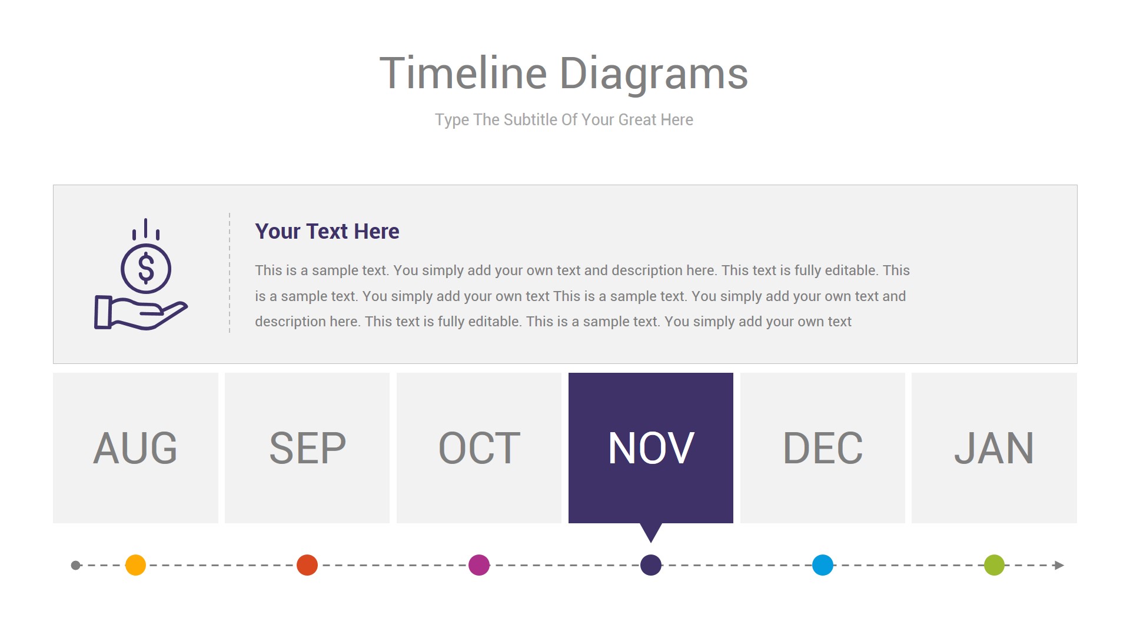Select the AUG month tile
The height and width of the screenshot is (635, 1130).
click(135, 447)
